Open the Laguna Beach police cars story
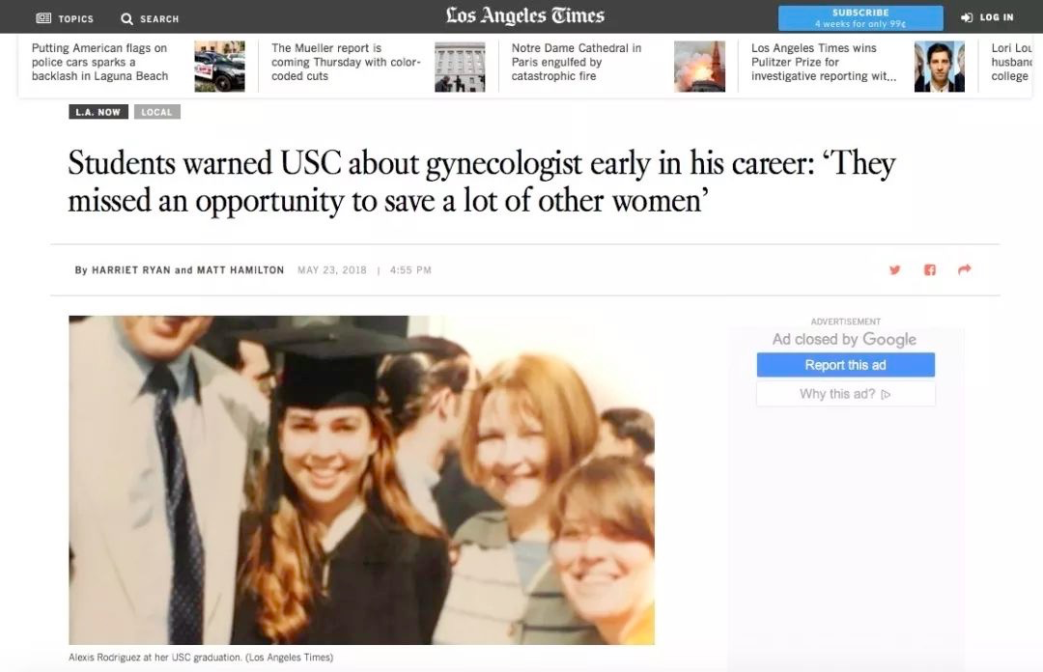The image size is (1043, 672). tap(100, 62)
